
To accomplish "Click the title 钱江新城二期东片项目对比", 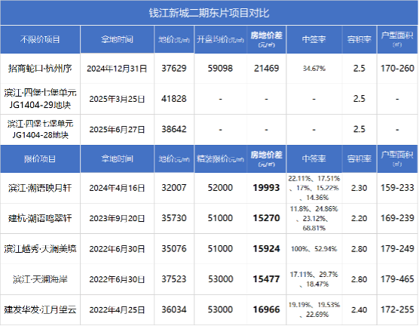I will [209, 13].
